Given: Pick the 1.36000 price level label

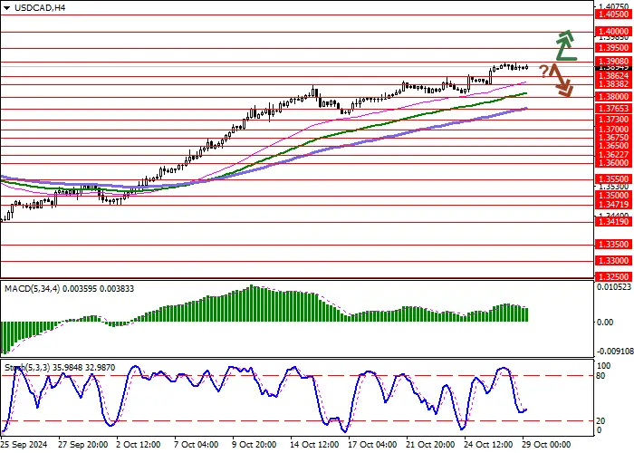Looking at the screenshot, I should click(613, 163).
